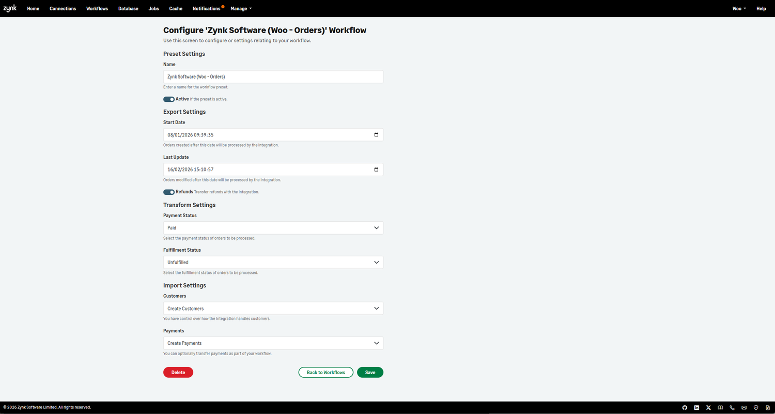The width and height of the screenshot is (775, 414).
Task: Open the Start Date calendar picker icon
Action: (376, 134)
